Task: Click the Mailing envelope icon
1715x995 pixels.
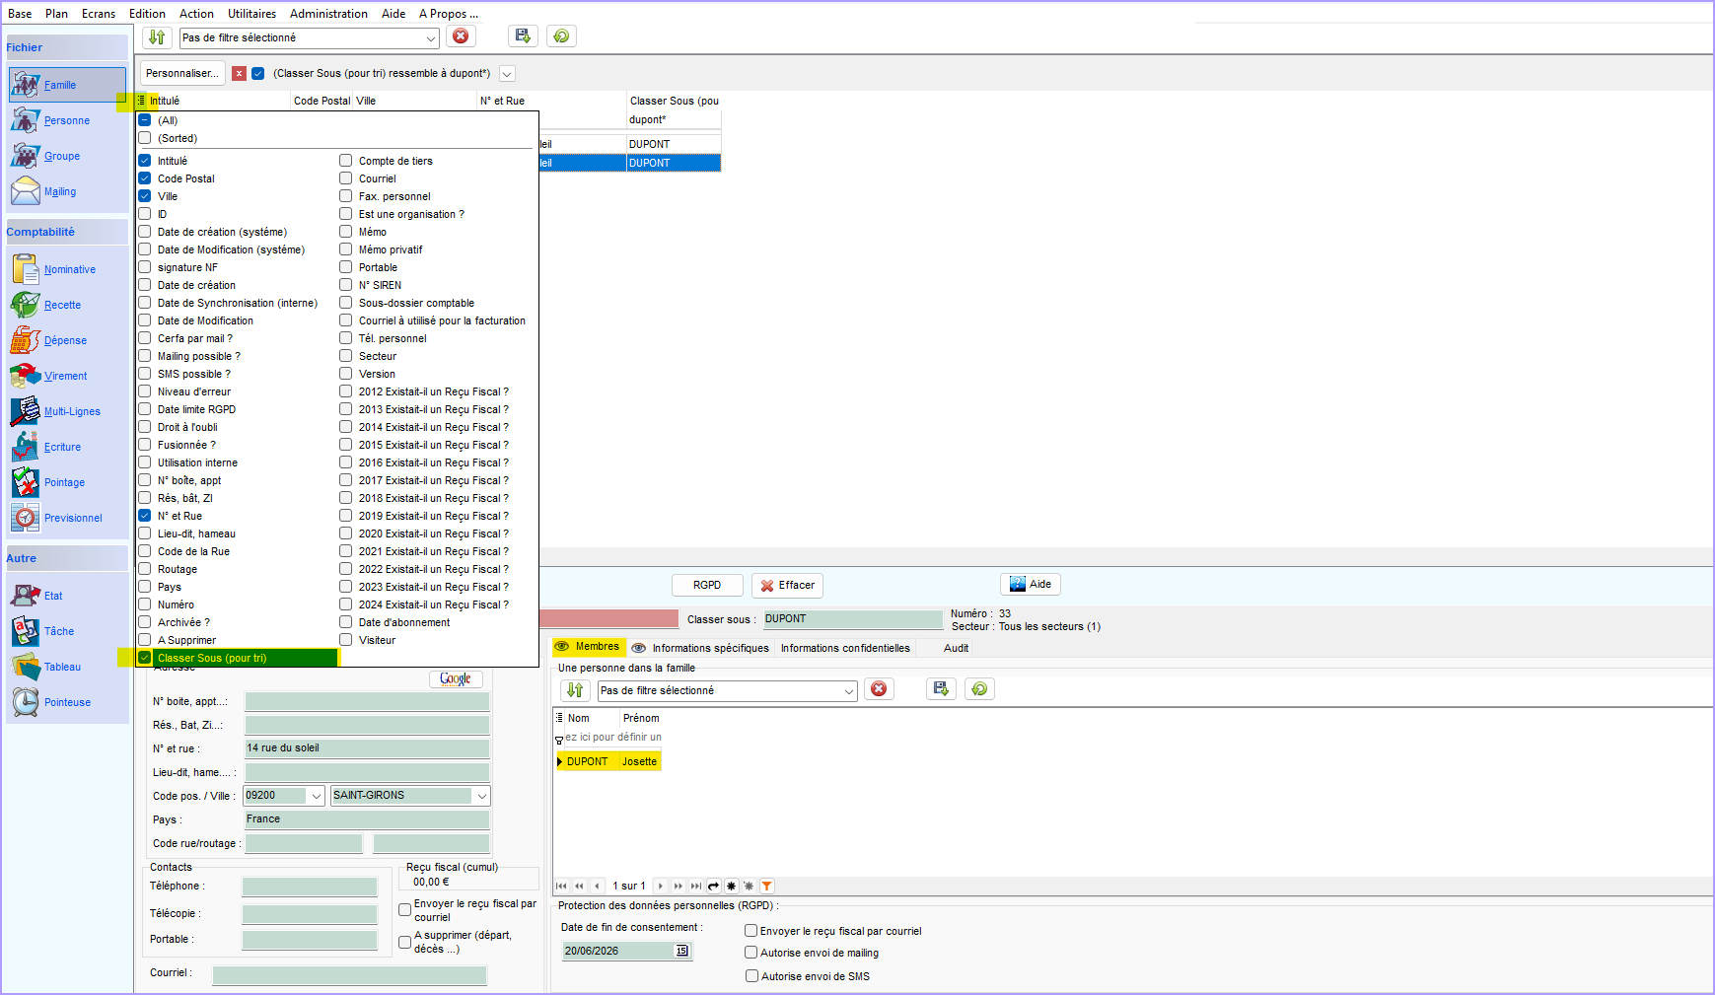Action: tap(26, 191)
